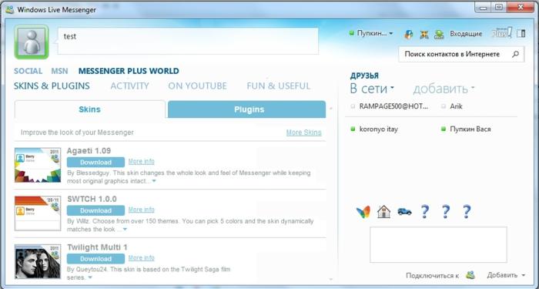
Task: Click the ДРУЗЬЯ heading
Action: point(364,76)
